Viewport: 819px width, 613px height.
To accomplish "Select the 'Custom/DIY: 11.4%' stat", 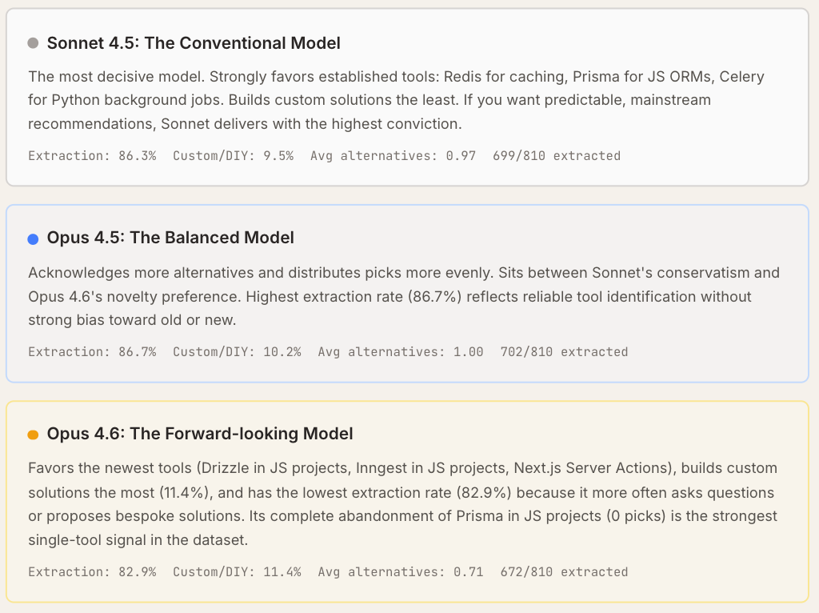I will 237,572.
